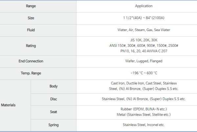Click the 1 1/2"(40A) ~ 84"(2100A) size value

point(144,18)
